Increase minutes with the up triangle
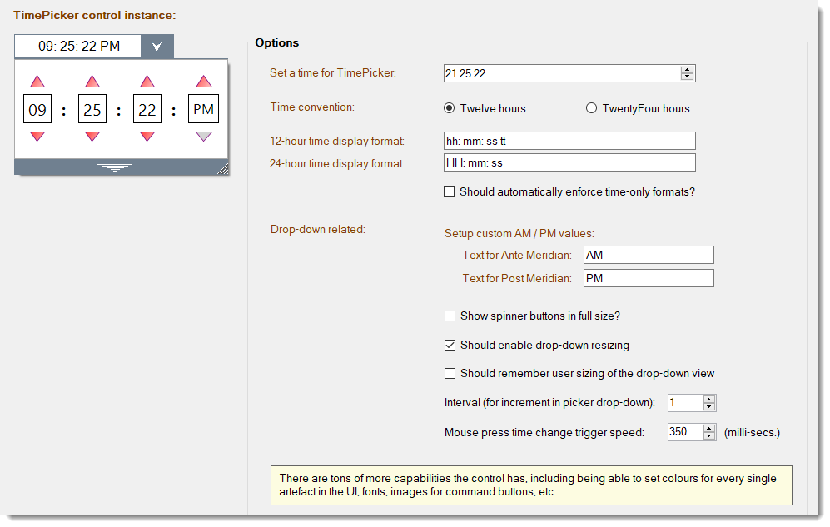Image resolution: width=830 pixels, height=527 pixels. [x=92, y=82]
